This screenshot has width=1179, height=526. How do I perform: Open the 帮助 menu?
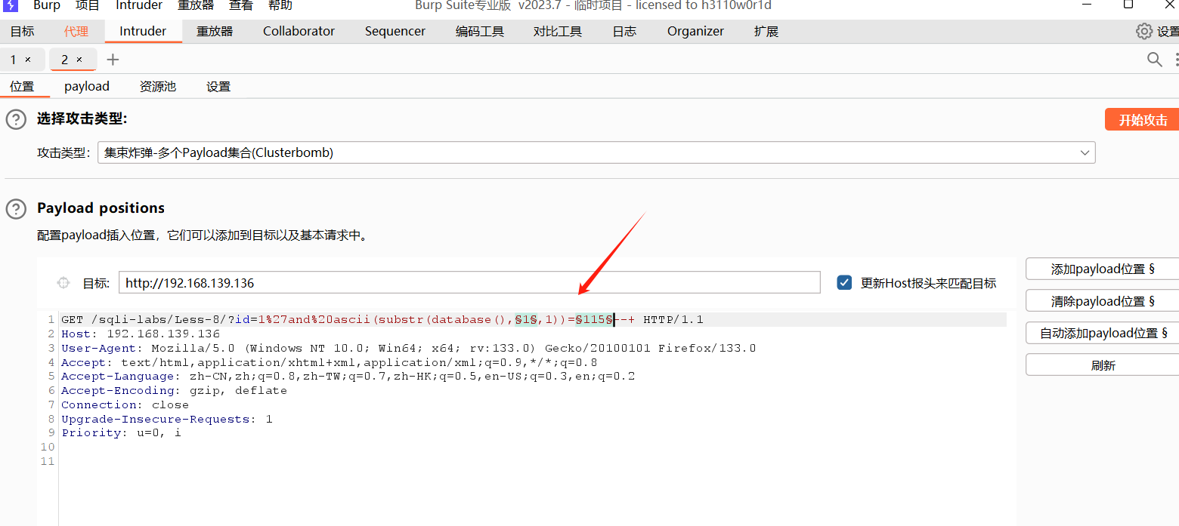point(280,5)
